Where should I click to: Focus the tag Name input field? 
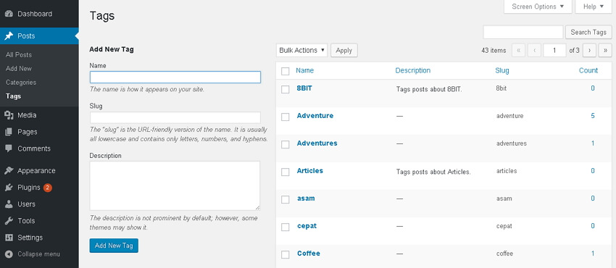tap(175, 78)
